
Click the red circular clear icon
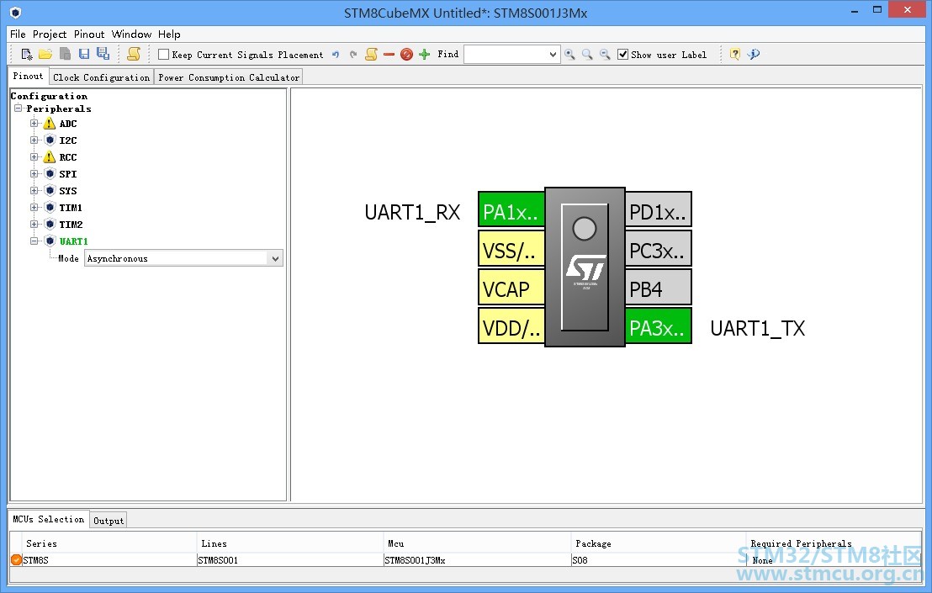(406, 55)
